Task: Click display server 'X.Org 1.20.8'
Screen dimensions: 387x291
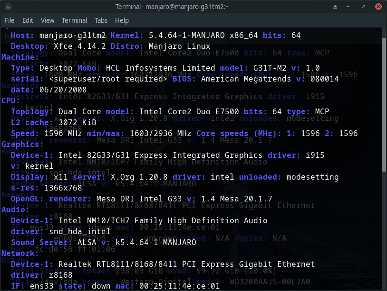Action: [139, 177]
